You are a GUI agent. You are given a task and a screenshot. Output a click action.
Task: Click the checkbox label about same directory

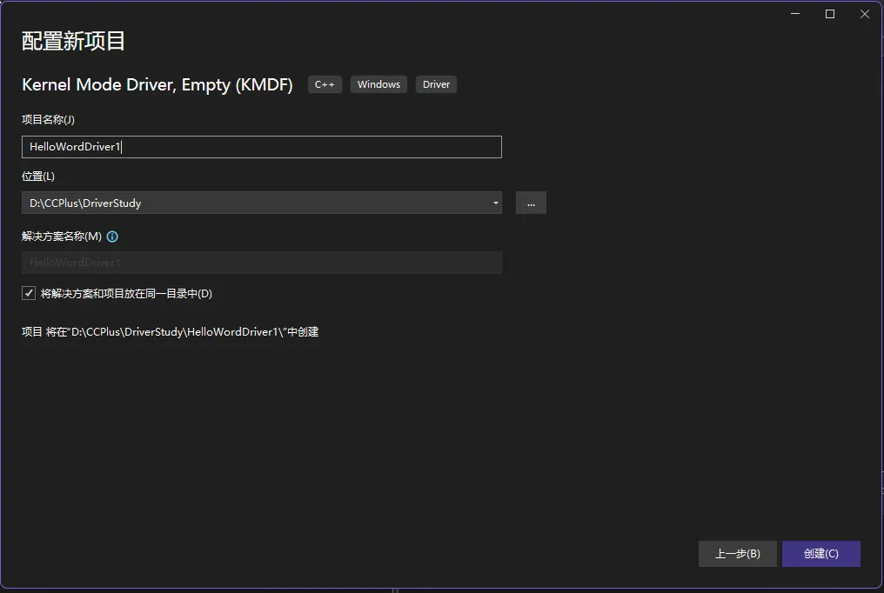tap(126, 293)
